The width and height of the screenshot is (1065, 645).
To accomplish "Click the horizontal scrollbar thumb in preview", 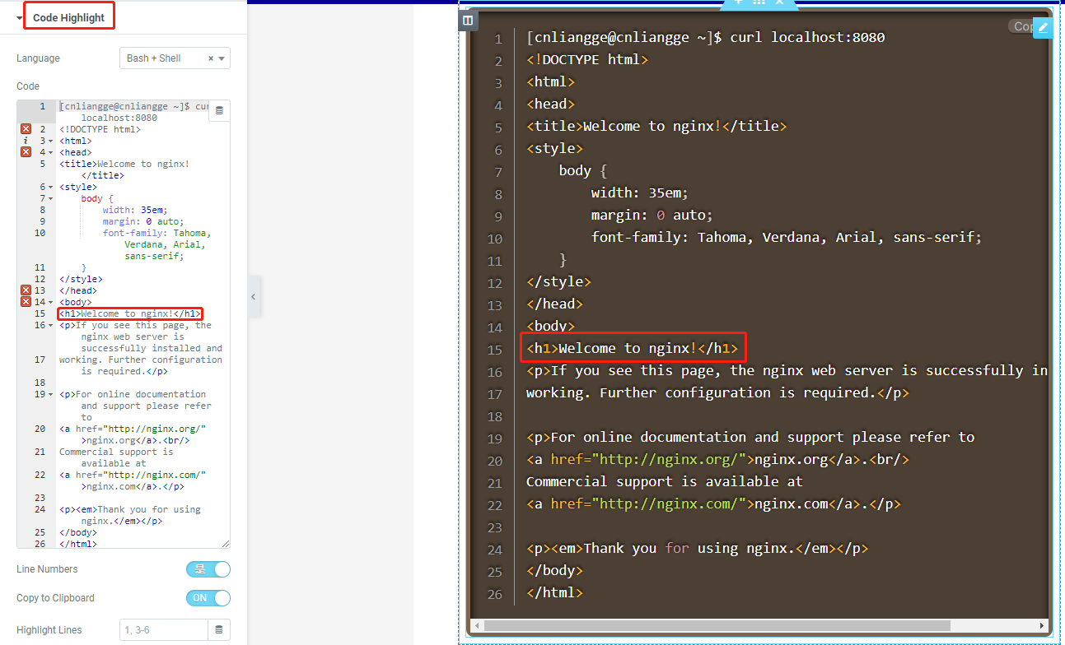I will point(717,626).
